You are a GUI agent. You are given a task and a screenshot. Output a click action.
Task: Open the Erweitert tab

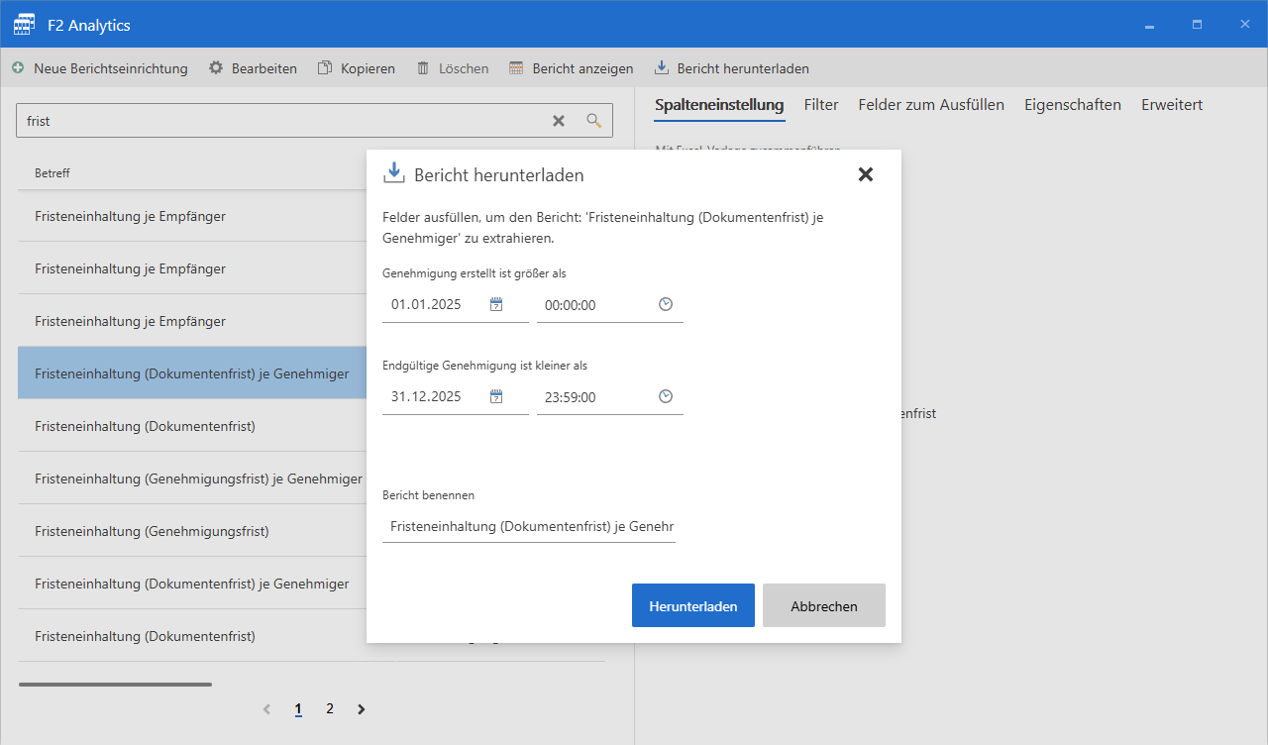(1172, 105)
